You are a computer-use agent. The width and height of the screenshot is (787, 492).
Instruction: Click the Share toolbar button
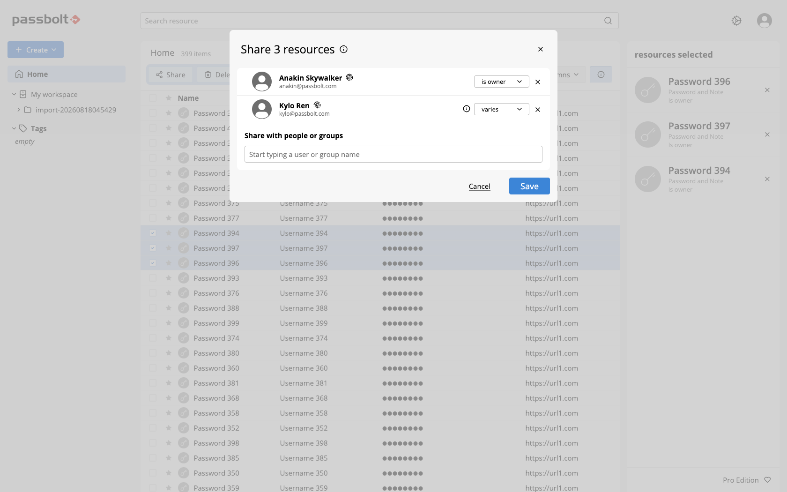tap(171, 75)
